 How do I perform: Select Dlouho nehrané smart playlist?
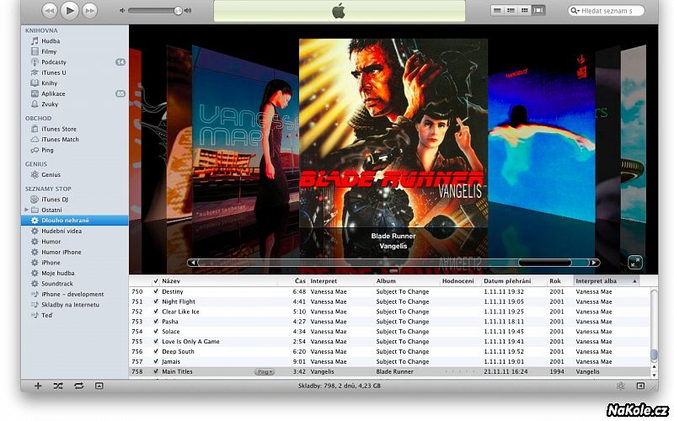point(75,221)
